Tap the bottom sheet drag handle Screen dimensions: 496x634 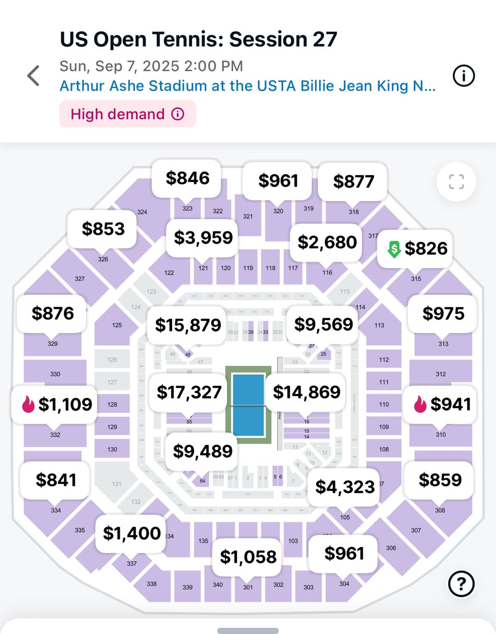click(248, 631)
